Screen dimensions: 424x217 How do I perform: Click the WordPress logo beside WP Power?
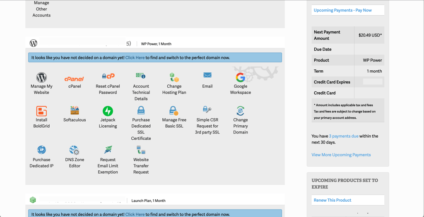[x=33, y=43]
